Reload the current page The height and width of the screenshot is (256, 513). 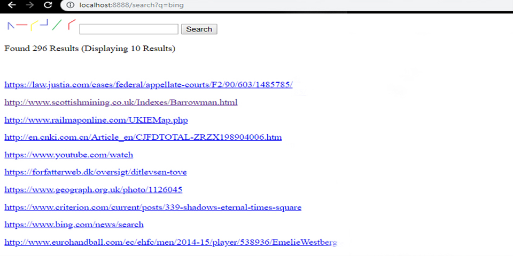(x=48, y=5)
